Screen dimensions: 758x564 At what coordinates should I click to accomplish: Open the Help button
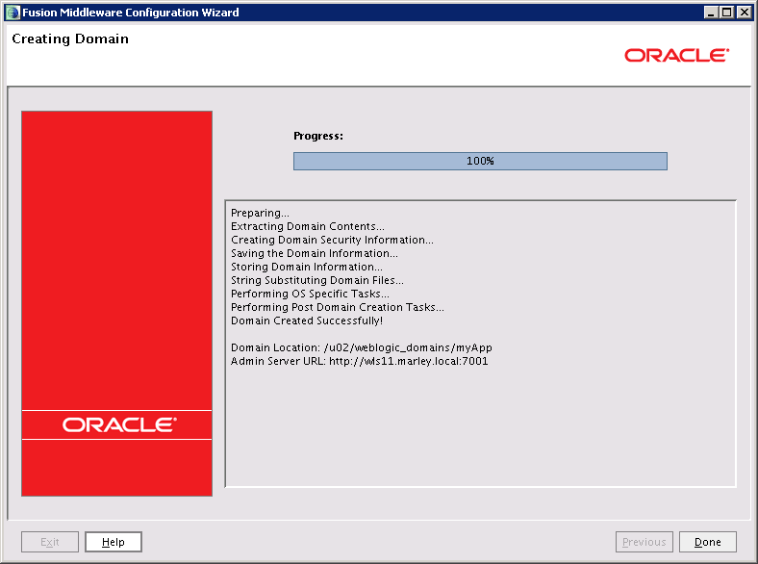point(113,542)
